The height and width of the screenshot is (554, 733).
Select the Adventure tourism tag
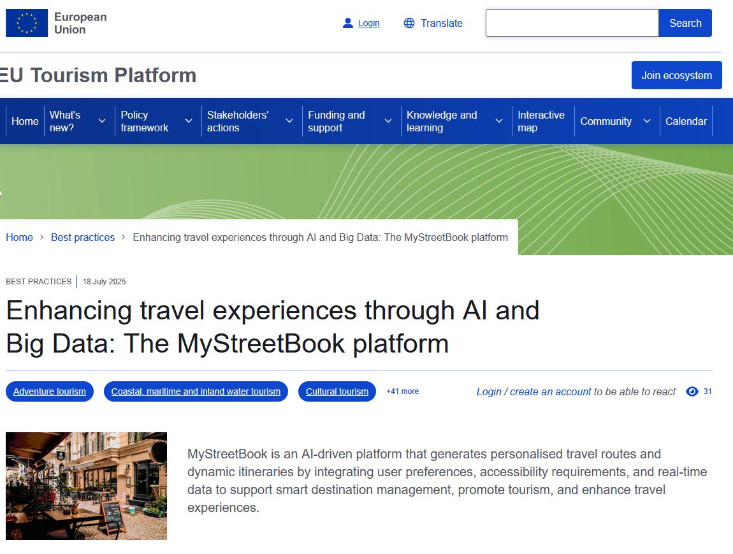(x=50, y=391)
